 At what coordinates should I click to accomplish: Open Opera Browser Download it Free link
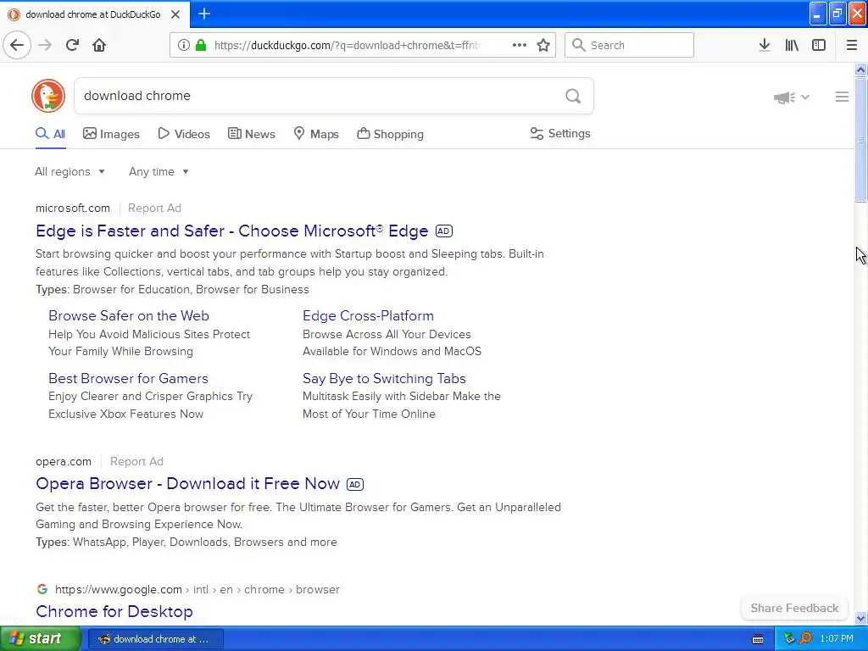[187, 483]
